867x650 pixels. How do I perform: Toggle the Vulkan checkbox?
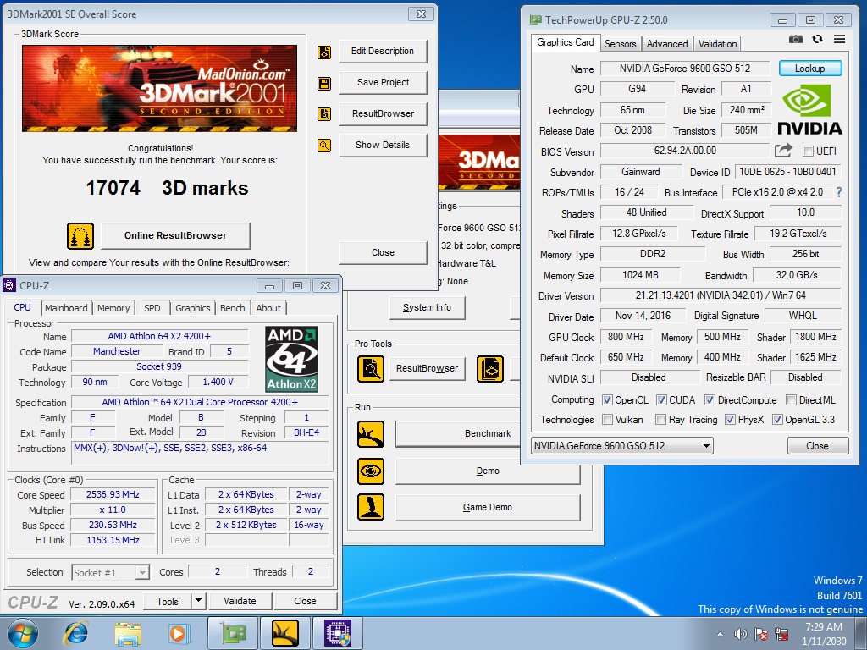tap(607, 420)
